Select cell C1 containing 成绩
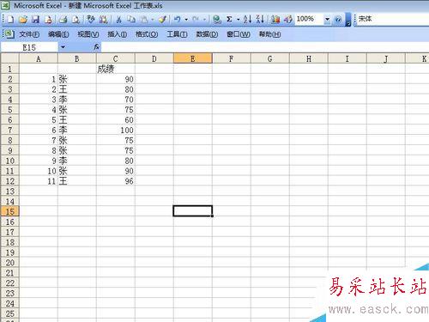This screenshot has height=322, width=429. pyautogui.click(x=116, y=69)
